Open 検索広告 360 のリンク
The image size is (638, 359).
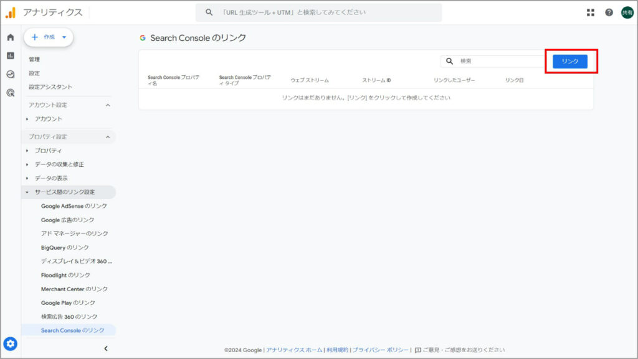pos(69,316)
